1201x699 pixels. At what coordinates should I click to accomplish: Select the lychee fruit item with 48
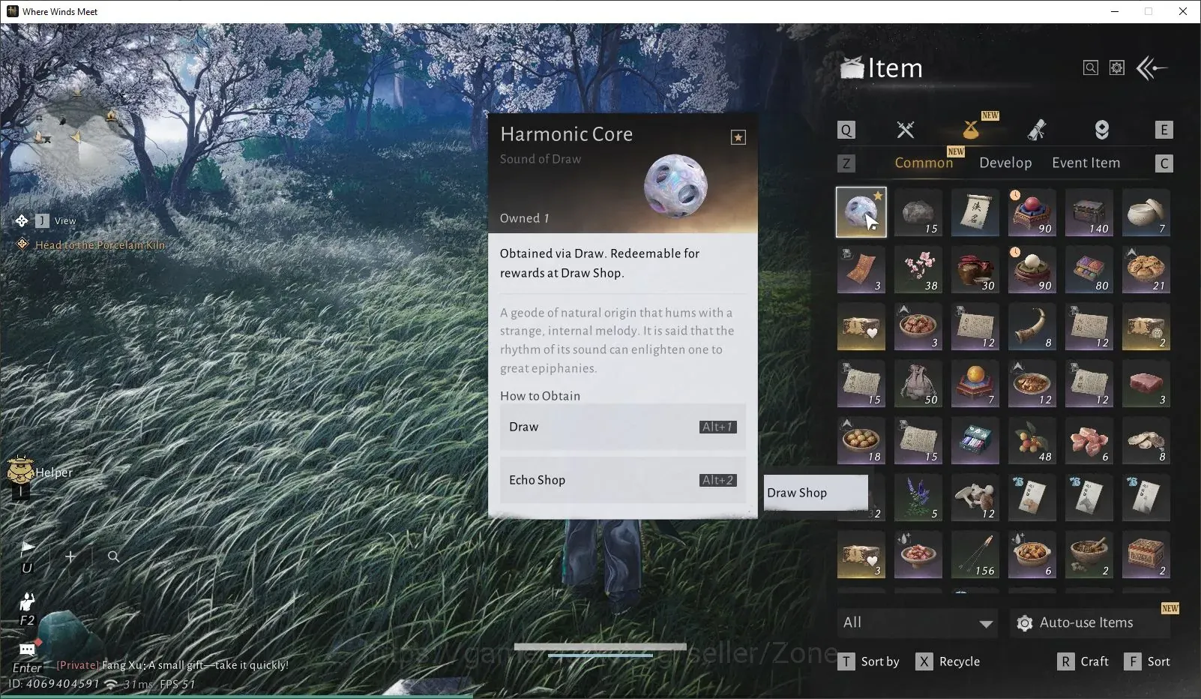coord(1032,440)
